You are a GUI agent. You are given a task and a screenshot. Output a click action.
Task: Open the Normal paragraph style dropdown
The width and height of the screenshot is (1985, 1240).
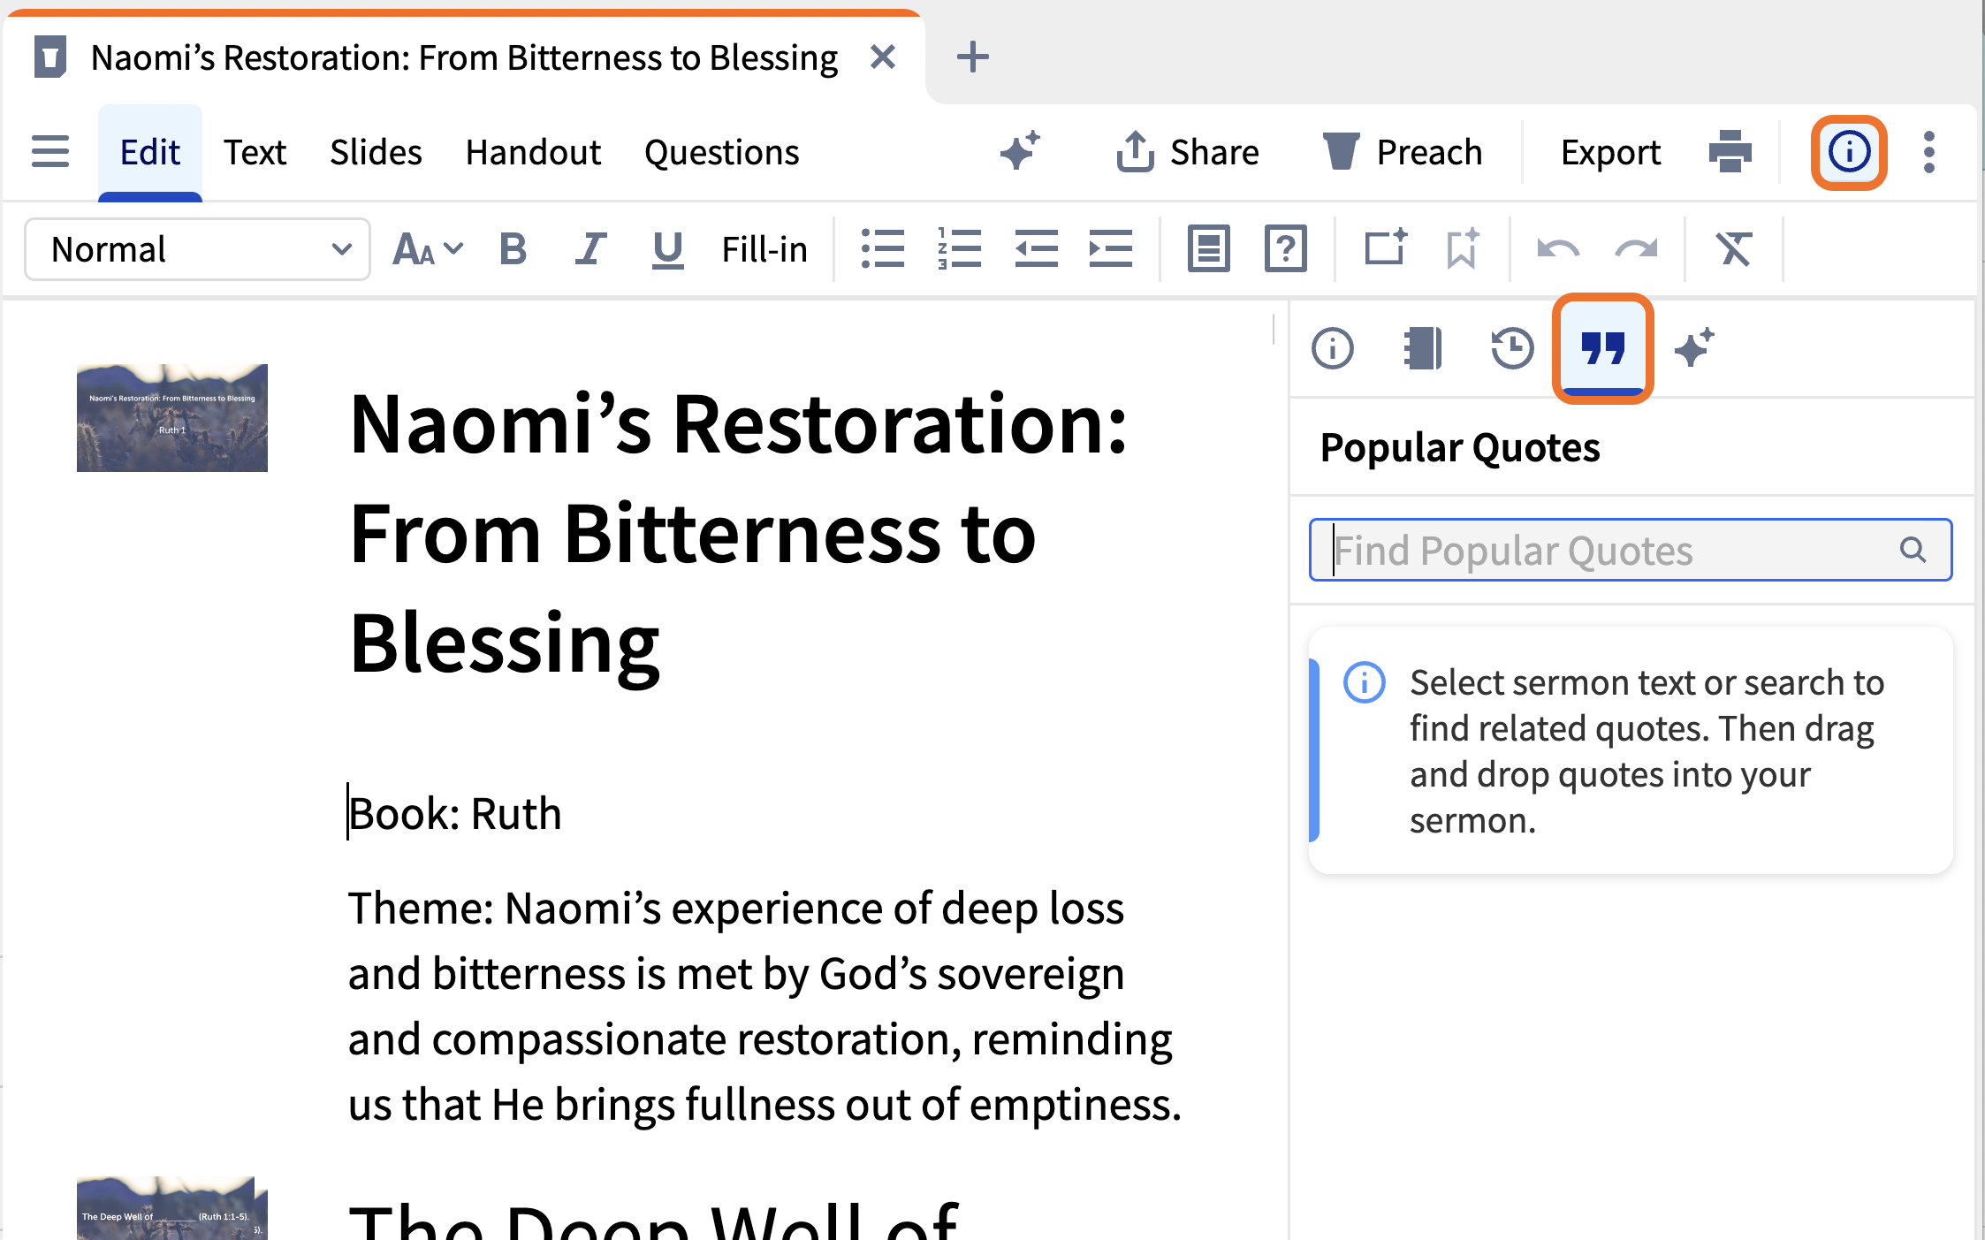click(x=197, y=249)
